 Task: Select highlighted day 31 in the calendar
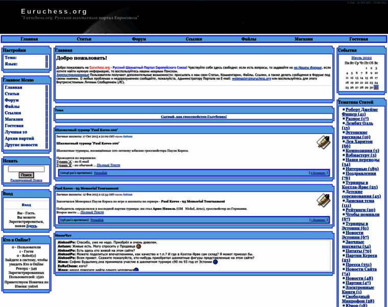click(376, 87)
